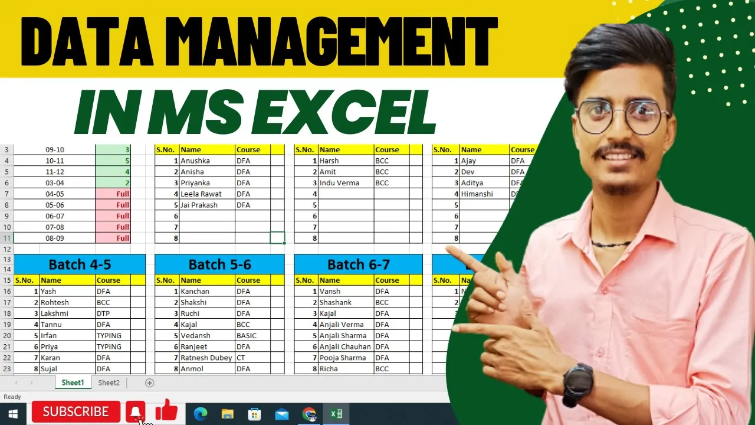Select the Batch 5-6 header cell
The image size is (755, 425).
coord(219,264)
